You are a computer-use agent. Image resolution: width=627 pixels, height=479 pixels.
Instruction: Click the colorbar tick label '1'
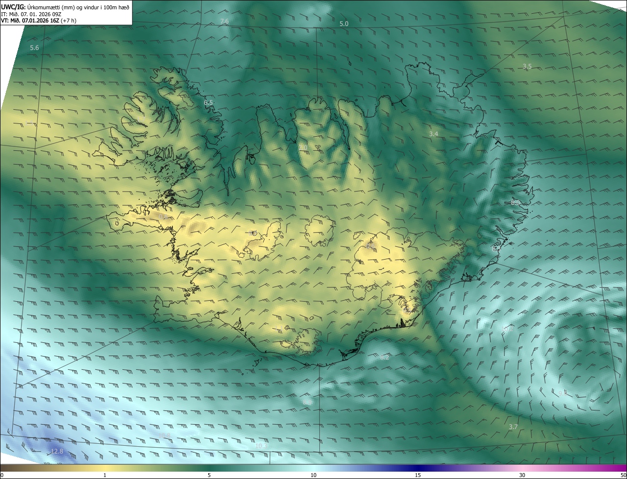click(x=105, y=476)
